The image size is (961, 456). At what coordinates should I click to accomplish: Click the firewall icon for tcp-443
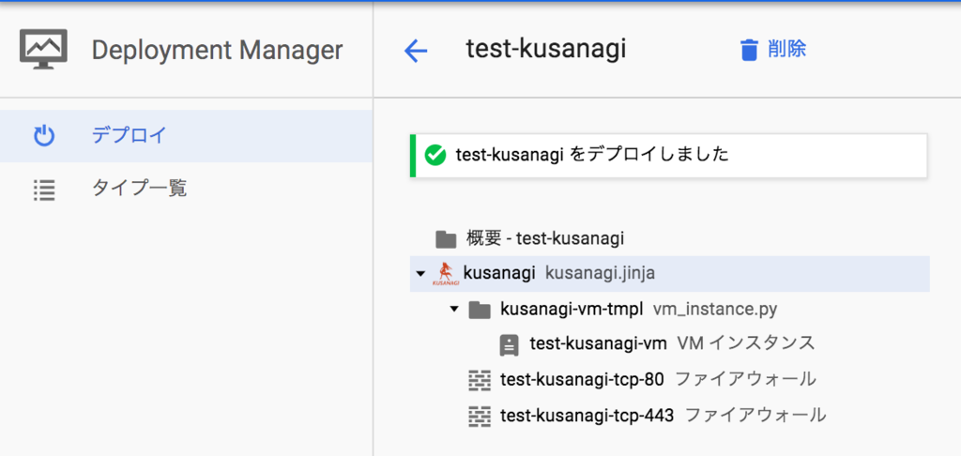480,415
